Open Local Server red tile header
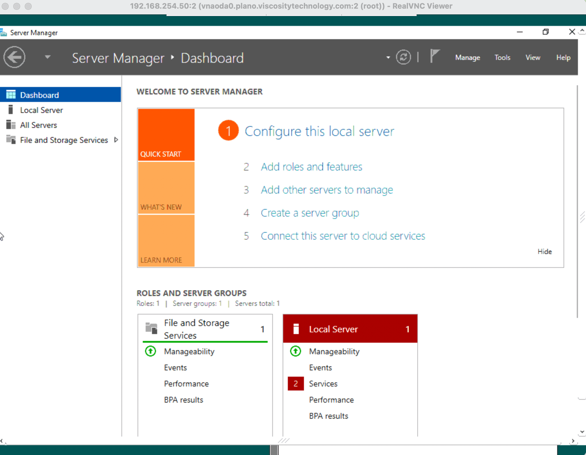Viewport: 586px width, 455px height. [350, 329]
